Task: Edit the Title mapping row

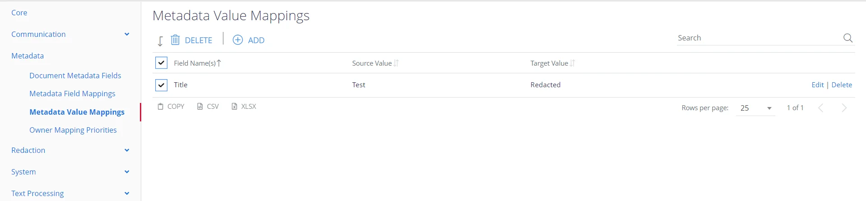Action: click(x=818, y=85)
